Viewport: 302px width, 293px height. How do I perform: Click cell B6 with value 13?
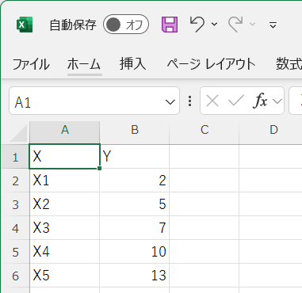135,276
